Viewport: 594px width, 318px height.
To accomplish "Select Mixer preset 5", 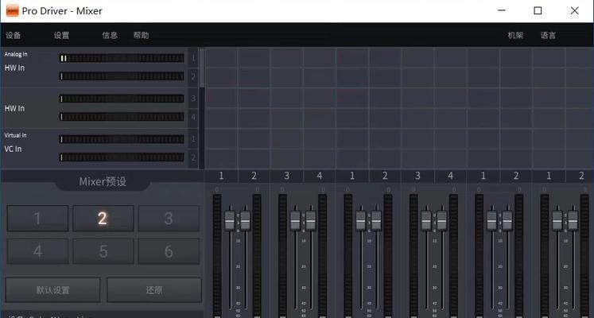I will pyautogui.click(x=103, y=251).
